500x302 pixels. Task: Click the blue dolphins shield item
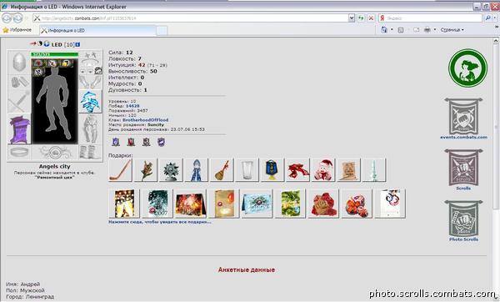(90, 102)
